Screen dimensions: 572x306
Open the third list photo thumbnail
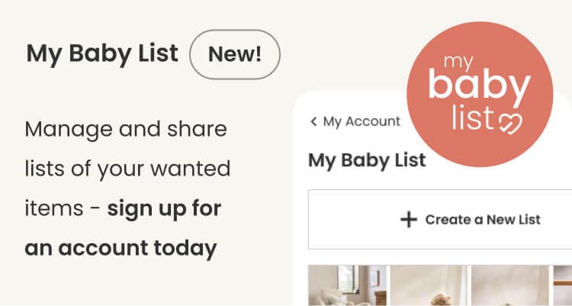[509, 285]
